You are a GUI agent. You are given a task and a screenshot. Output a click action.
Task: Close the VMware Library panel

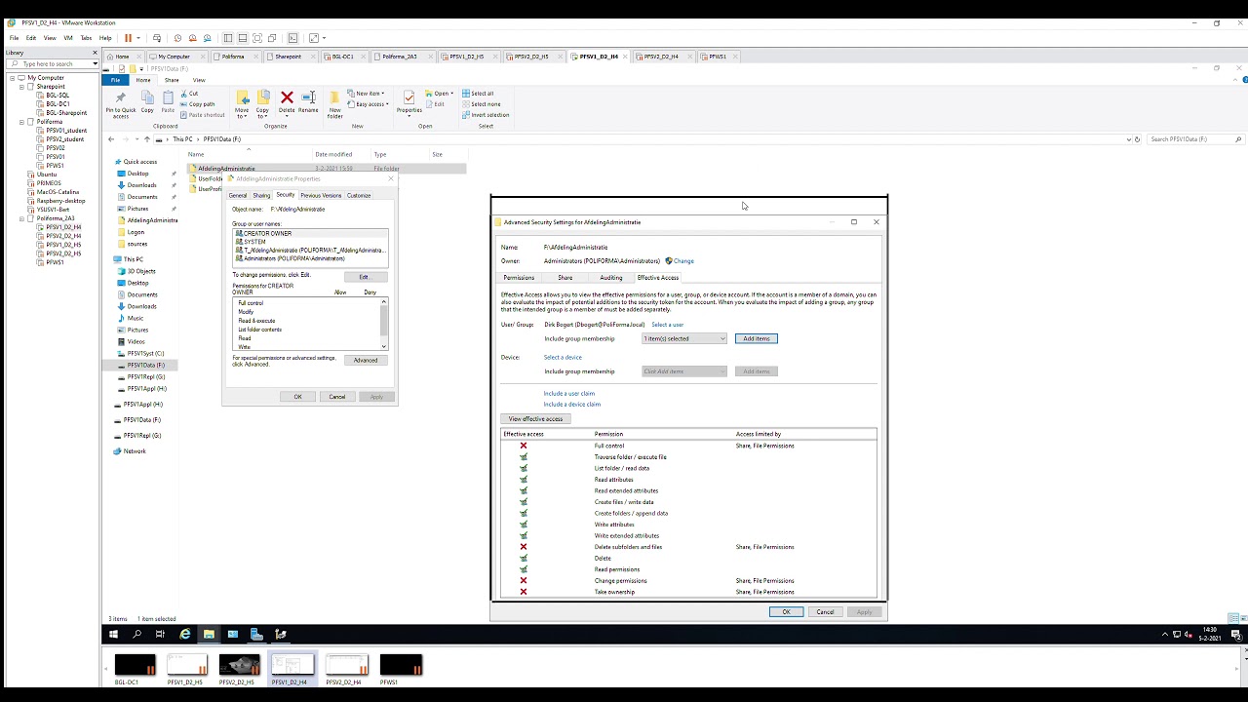pos(95,53)
